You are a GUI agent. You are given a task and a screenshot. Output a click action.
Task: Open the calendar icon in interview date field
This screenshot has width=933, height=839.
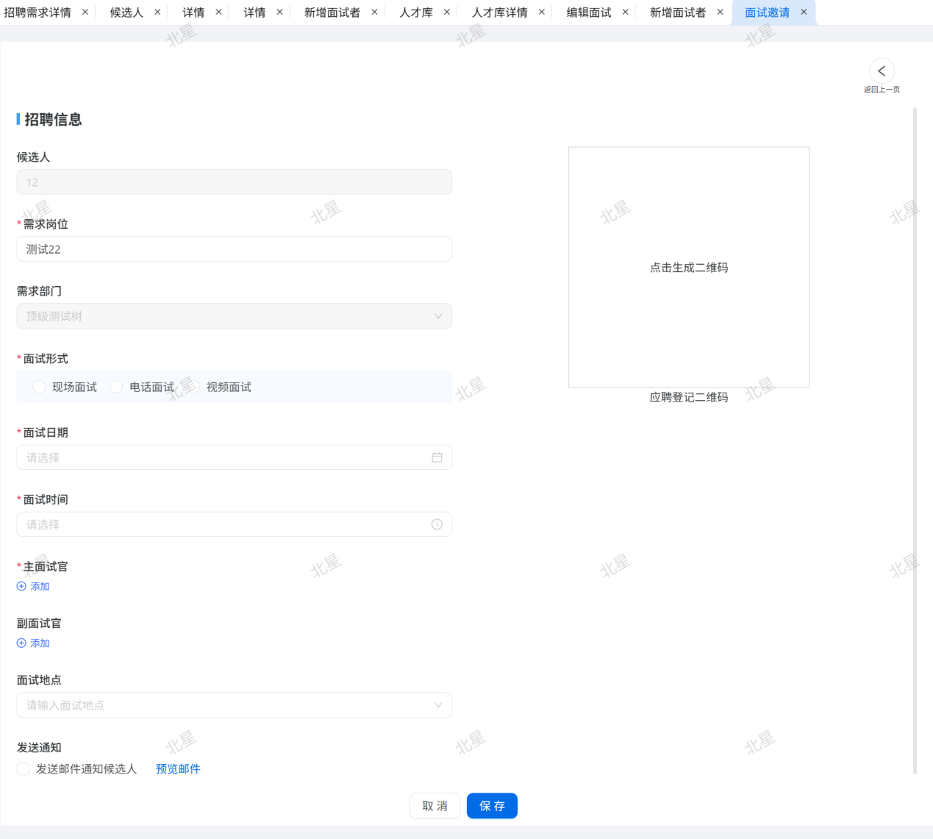(437, 457)
